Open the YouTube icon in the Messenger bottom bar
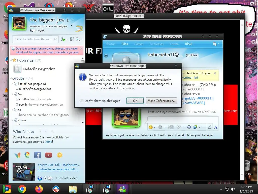The width and height of the screenshot is (258, 194). 49,155
